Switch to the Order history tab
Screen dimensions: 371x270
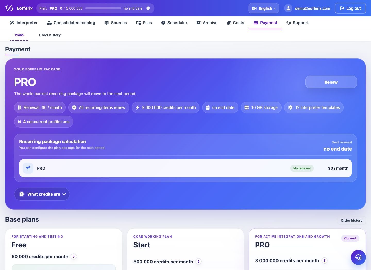click(50, 35)
